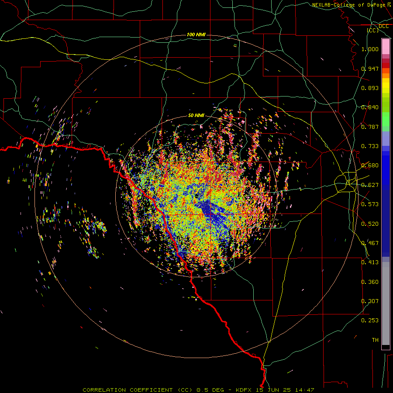Screen dimensions: 393x393
Task: Click the 0.680 scale value
Action: click(x=370, y=165)
